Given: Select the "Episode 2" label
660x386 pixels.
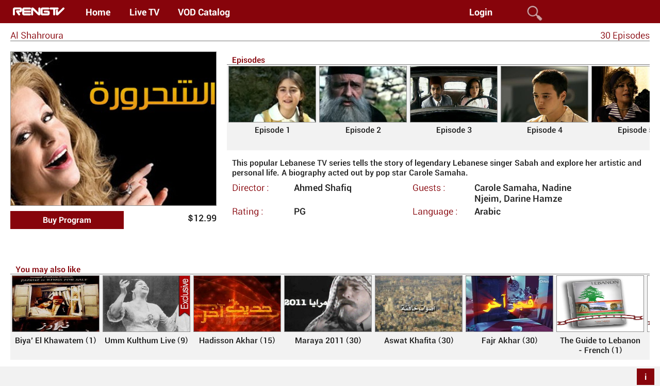Looking at the screenshot, I should click(363, 130).
